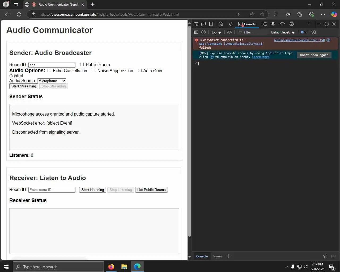Open the Performance gauge panel

[x=282, y=24]
